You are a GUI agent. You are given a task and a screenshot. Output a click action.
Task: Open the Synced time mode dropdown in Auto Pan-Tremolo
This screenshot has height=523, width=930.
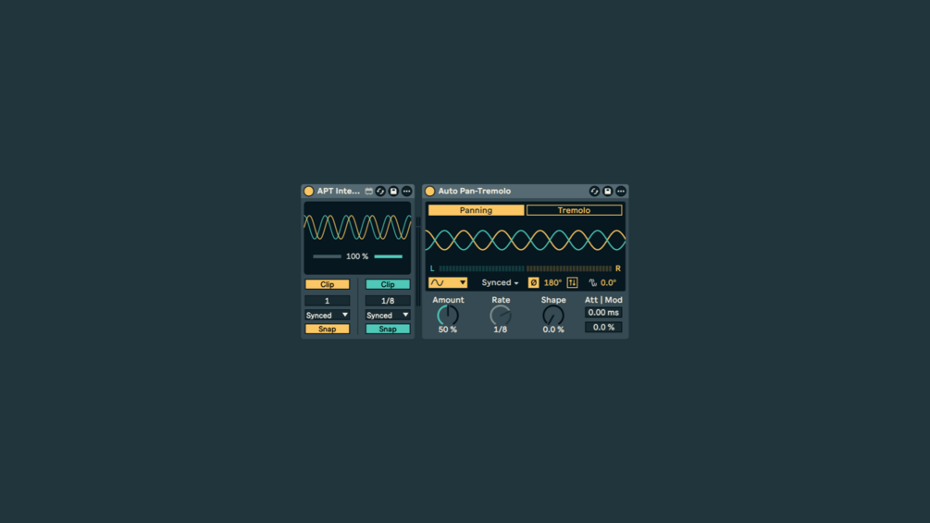click(500, 283)
